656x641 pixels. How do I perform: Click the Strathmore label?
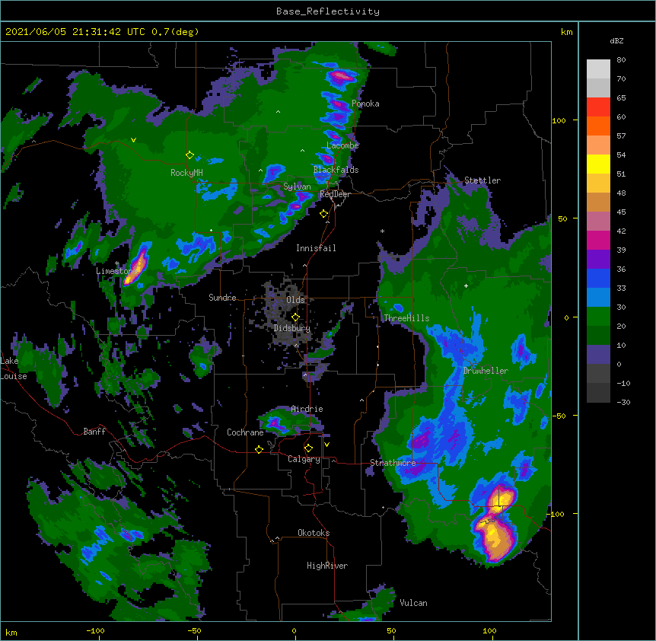click(393, 463)
